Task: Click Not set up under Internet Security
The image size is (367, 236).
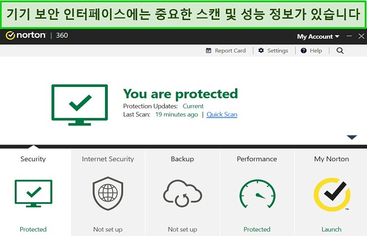Action: [108, 229]
